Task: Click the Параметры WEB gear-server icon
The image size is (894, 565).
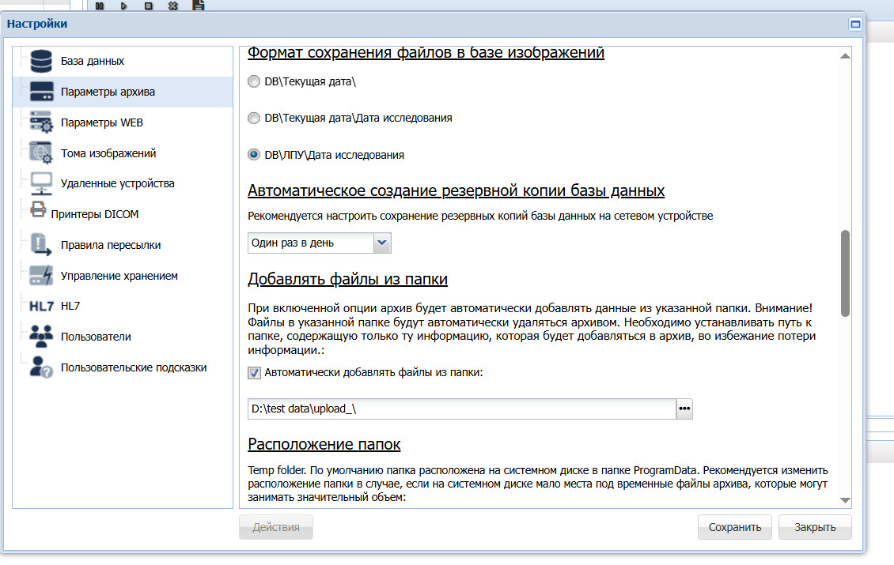Action: (41, 122)
